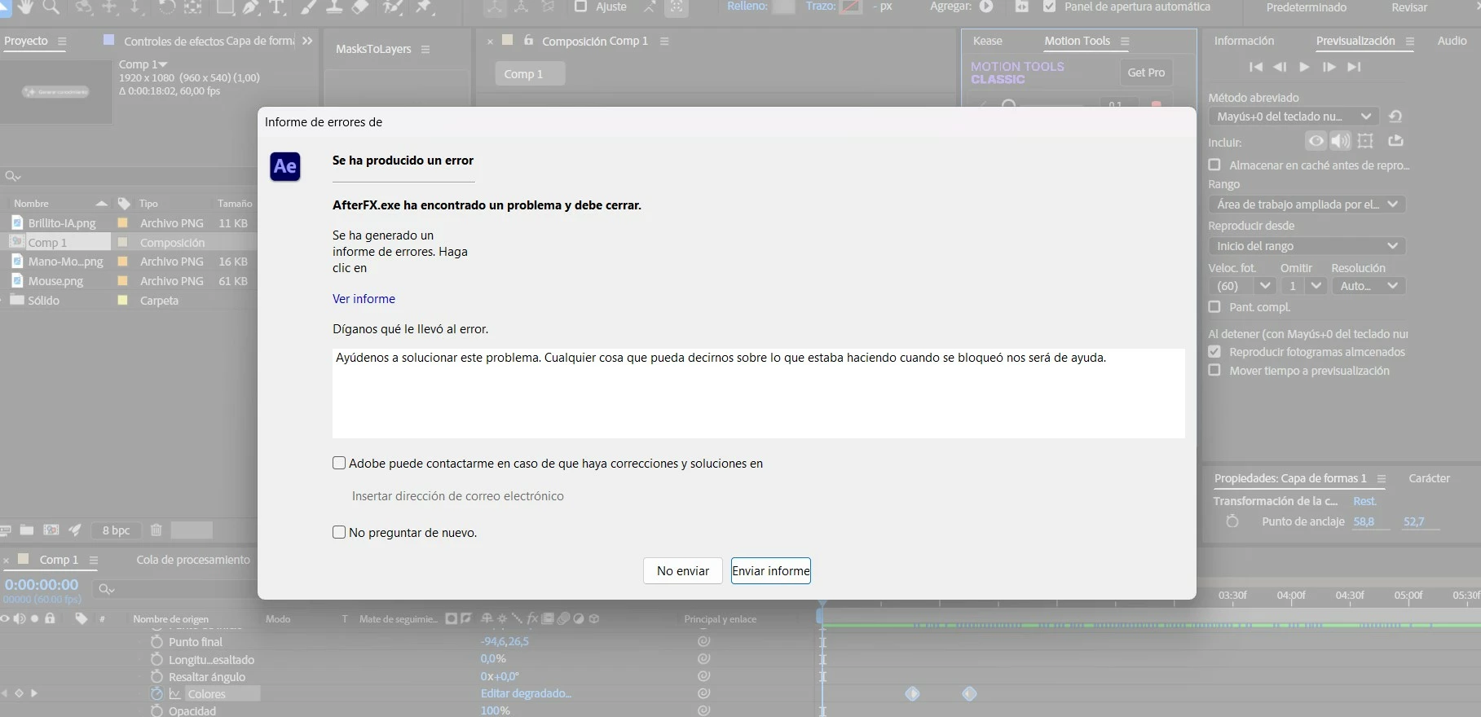Toggle the Ajuste snapping checkbox
The height and width of the screenshot is (717, 1481).
(580, 7)
